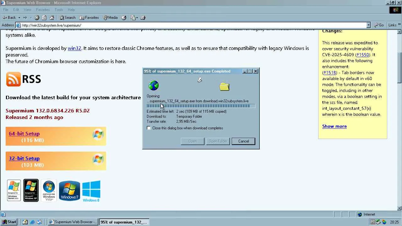
Task: Click the Open button in download dialog
Action: [193, 141]
